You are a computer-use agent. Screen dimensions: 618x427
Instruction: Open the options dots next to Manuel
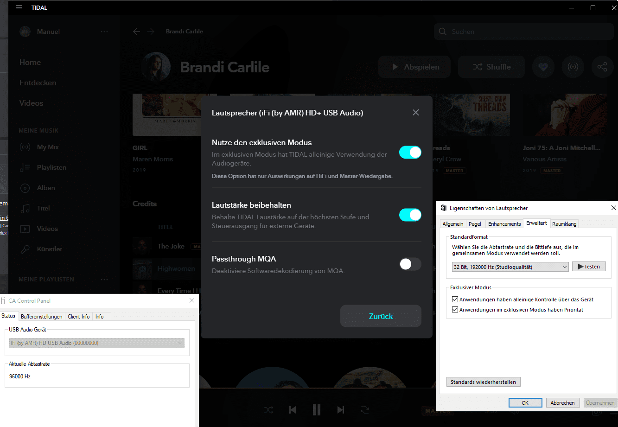[x=104, y=32]
